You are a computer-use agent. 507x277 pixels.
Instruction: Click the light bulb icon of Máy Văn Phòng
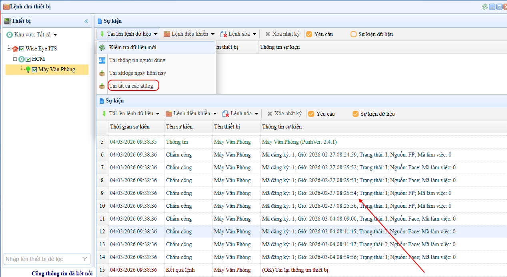click(28, 70)
